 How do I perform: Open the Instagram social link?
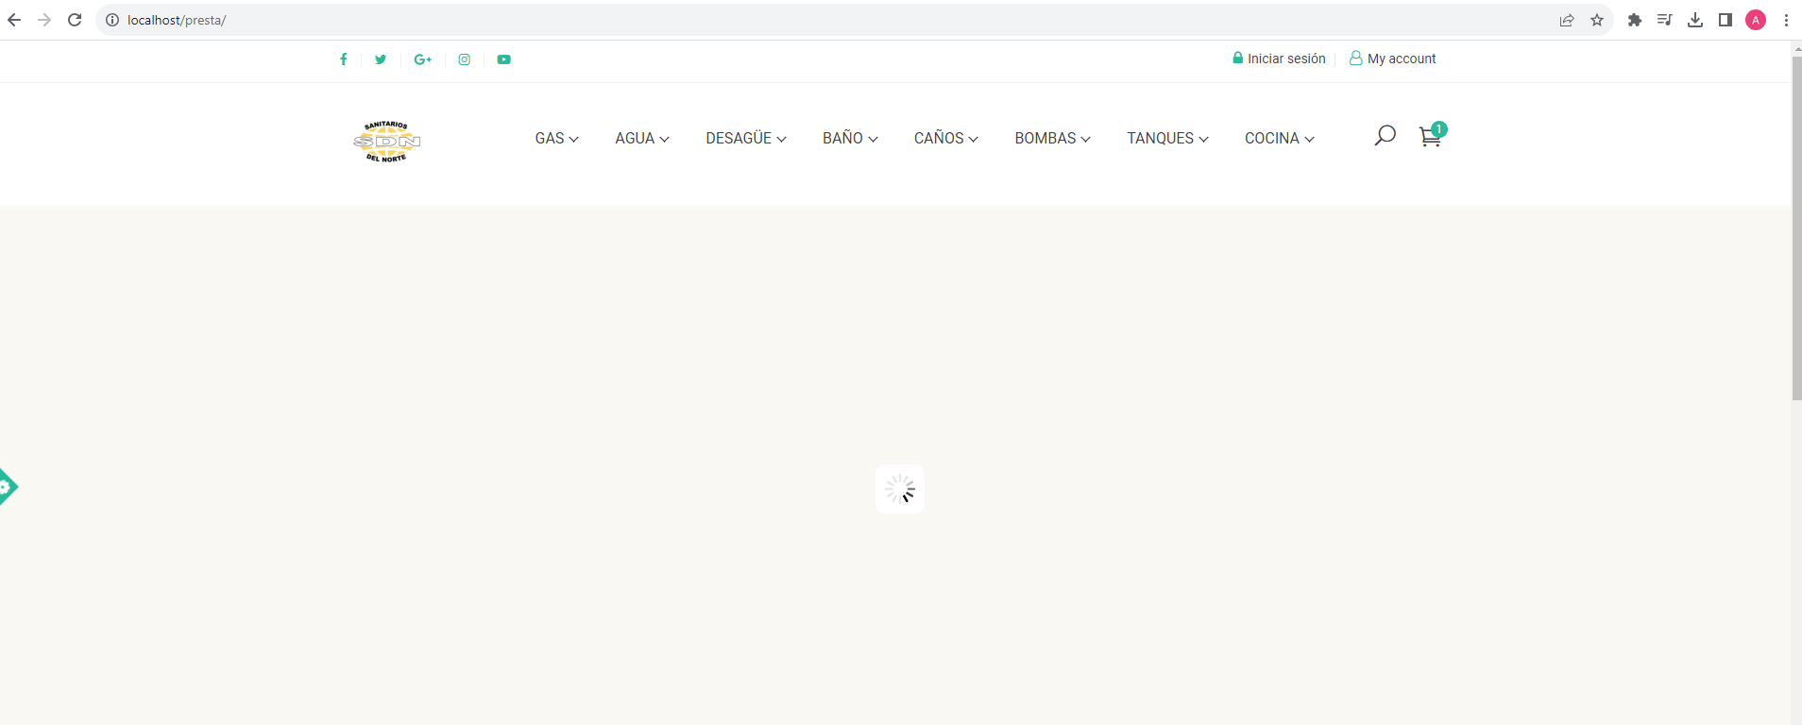pyautogui.click(x=464, y=59)
